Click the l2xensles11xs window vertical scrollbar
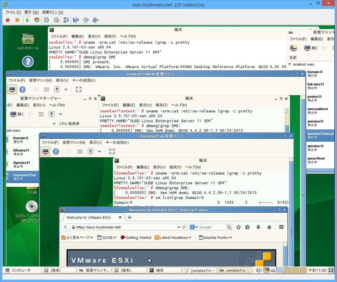The width and height of the screenshot is (337, 282). pos(291,212)
